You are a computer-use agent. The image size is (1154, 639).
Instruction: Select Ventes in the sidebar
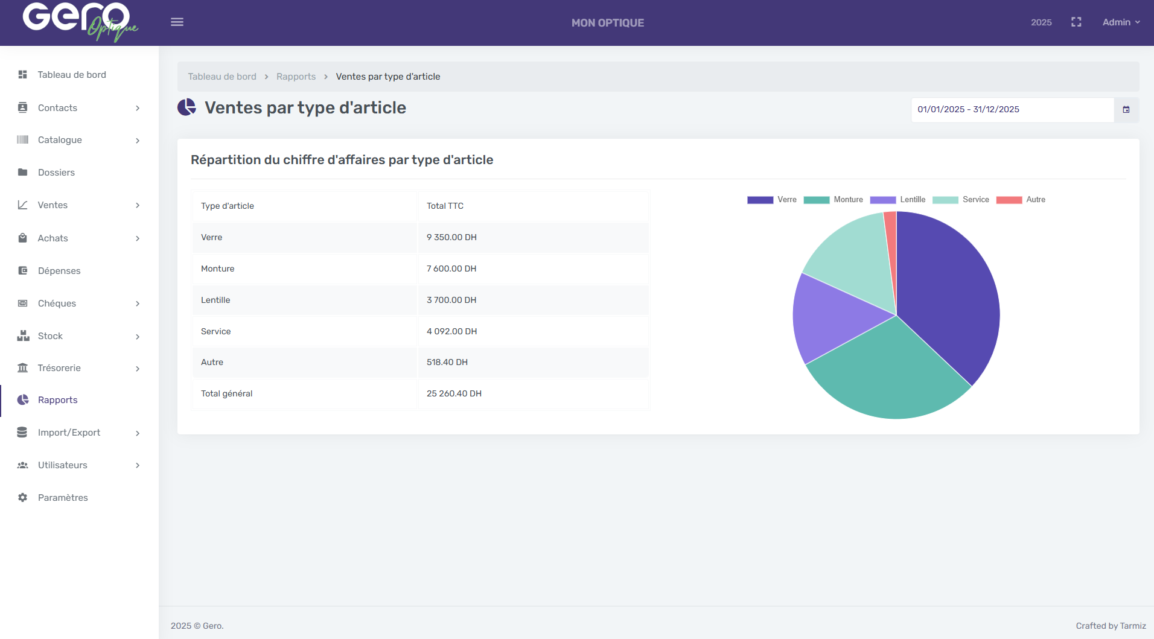[x=53, y=205]
